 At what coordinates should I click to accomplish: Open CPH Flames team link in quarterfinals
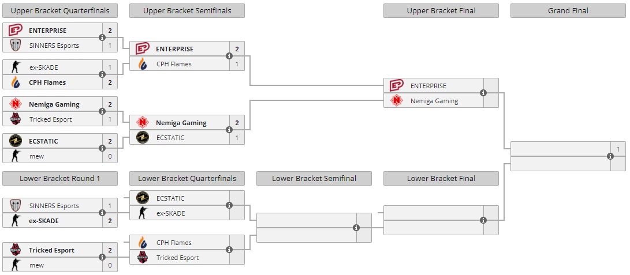tap(47, 82)
